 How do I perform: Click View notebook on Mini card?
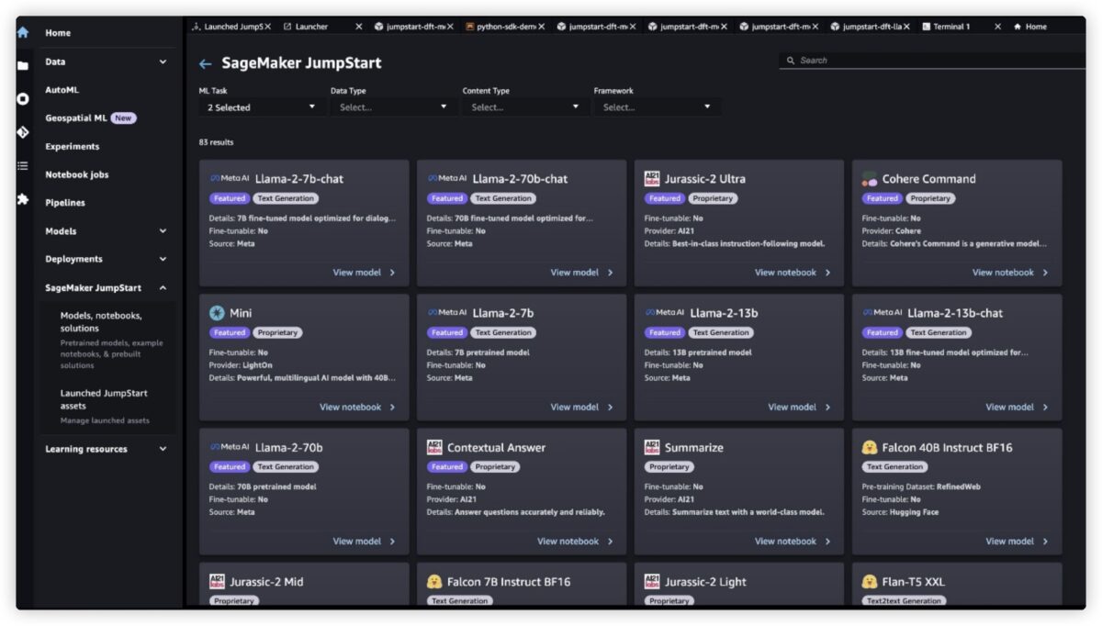(x=357, y=408)
